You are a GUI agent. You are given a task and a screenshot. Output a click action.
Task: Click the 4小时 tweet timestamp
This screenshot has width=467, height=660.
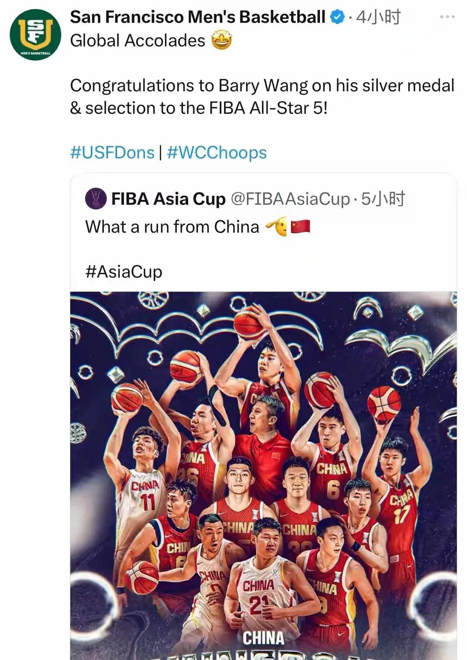(378, 17)
